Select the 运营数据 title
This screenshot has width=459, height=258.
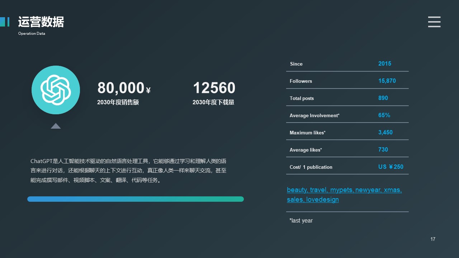click(41, 22)
